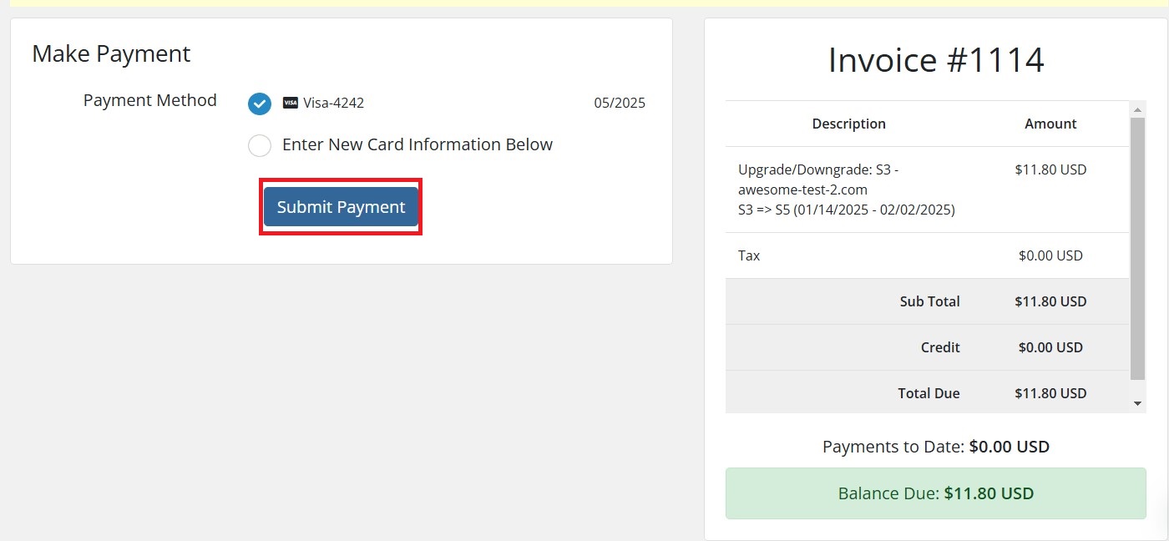Select the saved Visa-4242 payment method
Viewport: 1169px width, 541px height.
260,104
